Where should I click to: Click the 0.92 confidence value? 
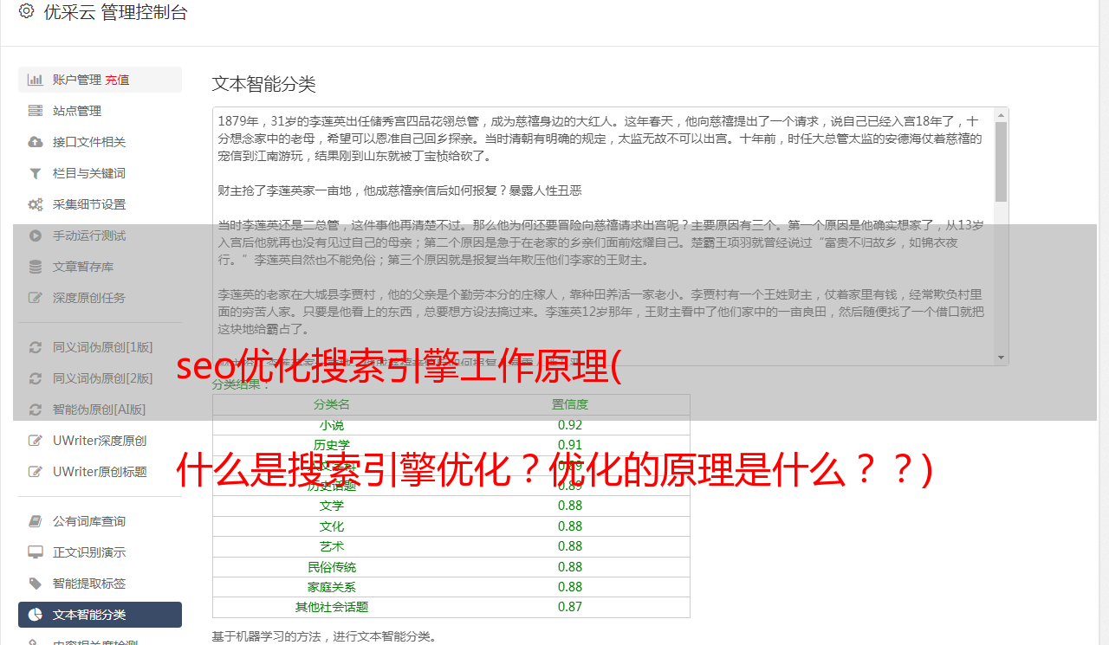[570, 425]
